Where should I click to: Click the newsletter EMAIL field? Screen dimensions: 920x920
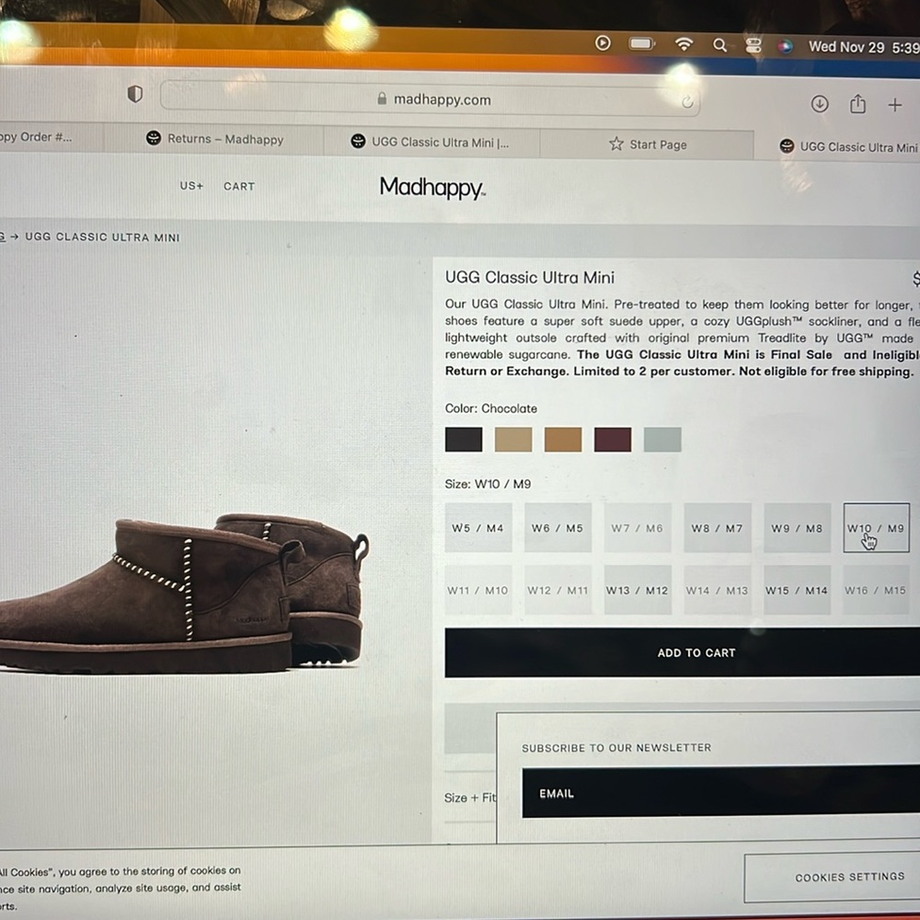pyautogui.click(x=721, y=792)
